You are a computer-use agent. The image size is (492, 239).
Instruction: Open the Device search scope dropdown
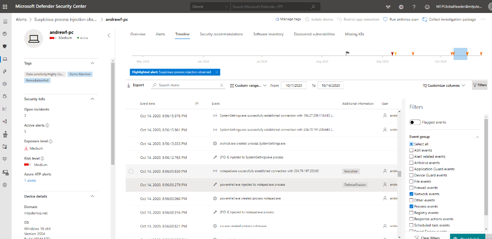210,7
